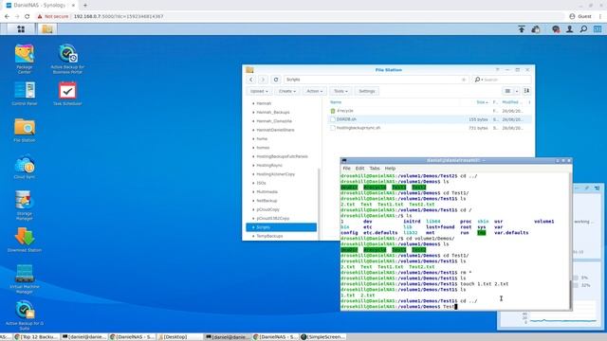Open the Upload dropdown in File Station
Viewport: 607px width, 341px height.
click(x=259, y=91)
